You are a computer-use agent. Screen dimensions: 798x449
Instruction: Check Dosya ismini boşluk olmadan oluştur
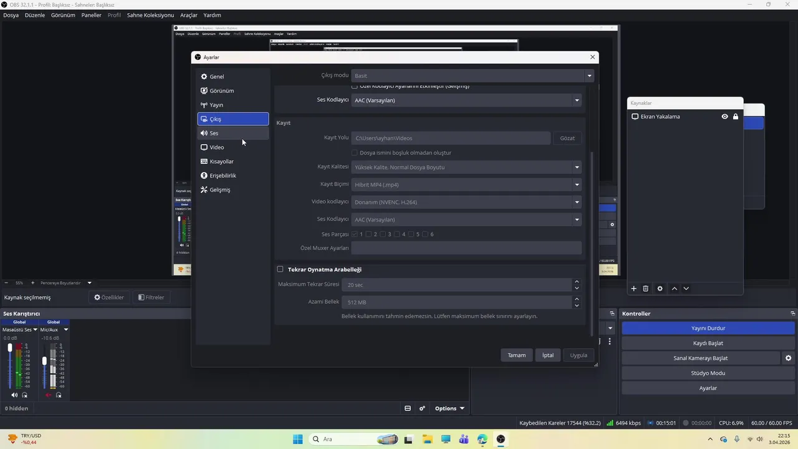pyautogui.click(x=355, y=153)
